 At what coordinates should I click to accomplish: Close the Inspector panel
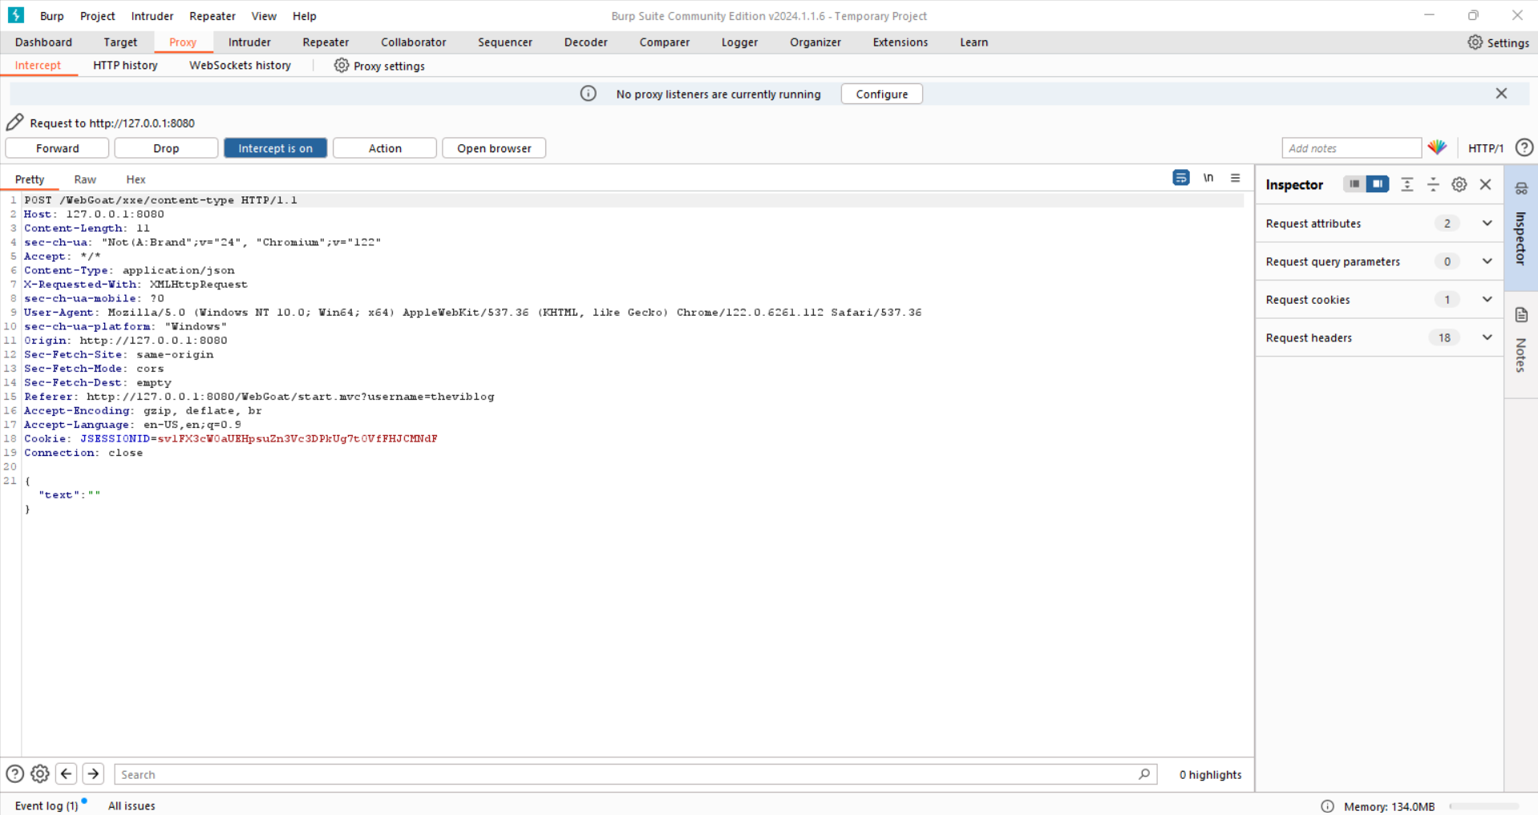coord(1486,184)
